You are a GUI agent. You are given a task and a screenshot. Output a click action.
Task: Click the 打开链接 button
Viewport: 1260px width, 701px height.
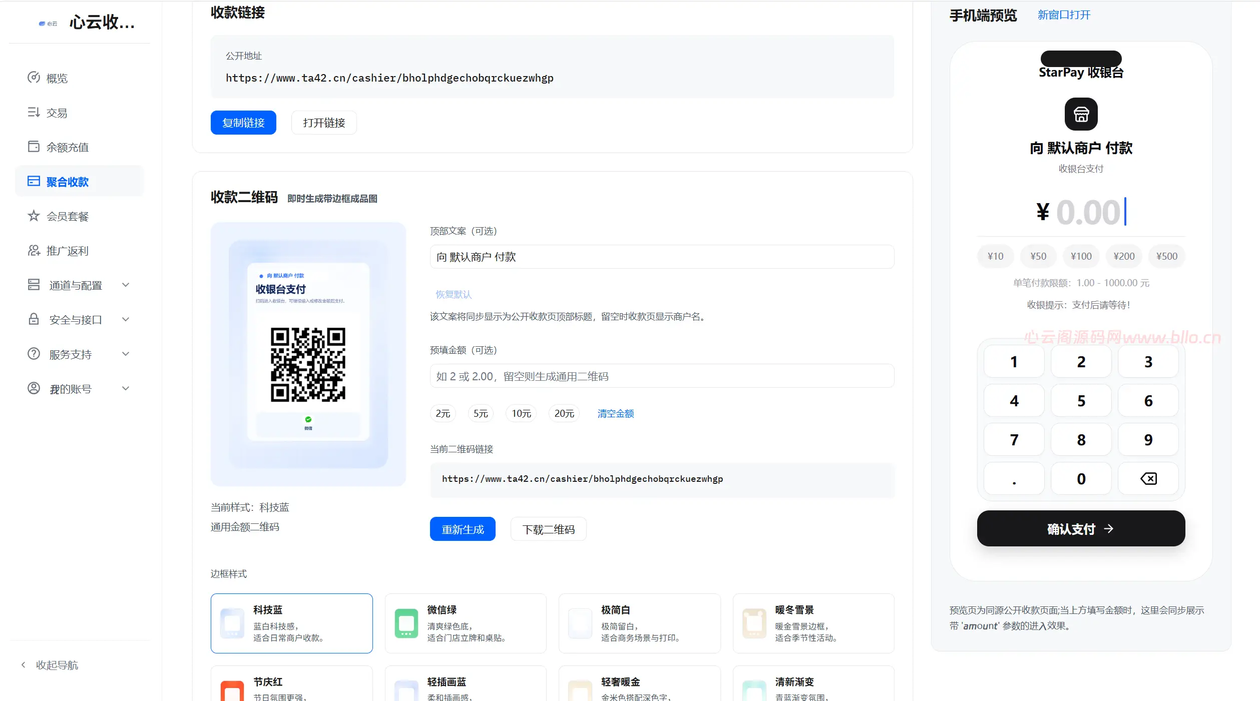click(324, 123)
